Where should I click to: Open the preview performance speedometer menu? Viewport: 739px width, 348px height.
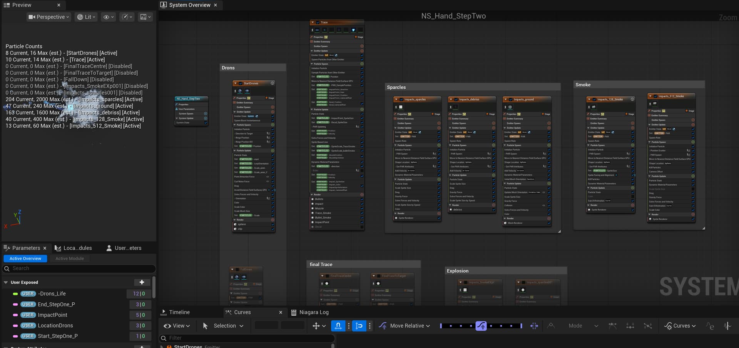[127, 17]
